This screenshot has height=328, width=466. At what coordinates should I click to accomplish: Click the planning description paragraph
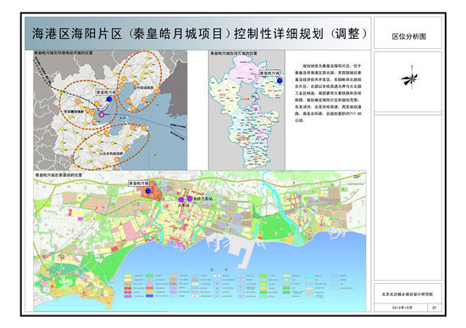328,93
